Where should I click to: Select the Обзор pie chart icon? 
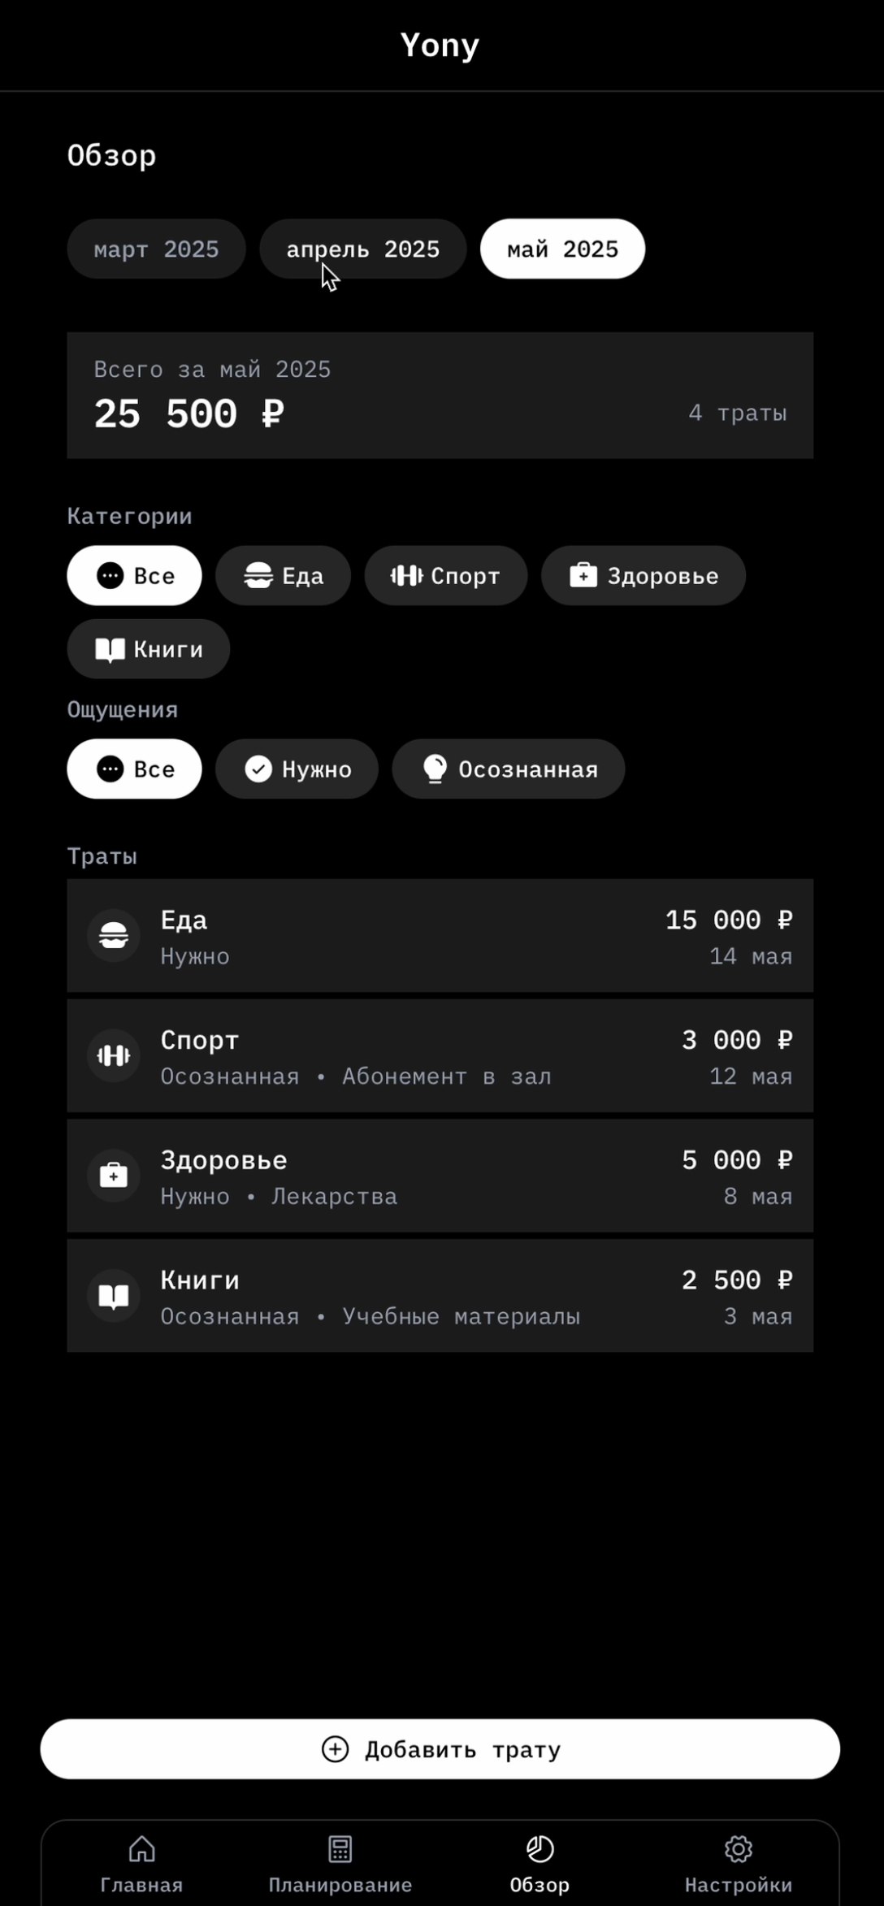pyautogui.click(x=539, y=1848)
